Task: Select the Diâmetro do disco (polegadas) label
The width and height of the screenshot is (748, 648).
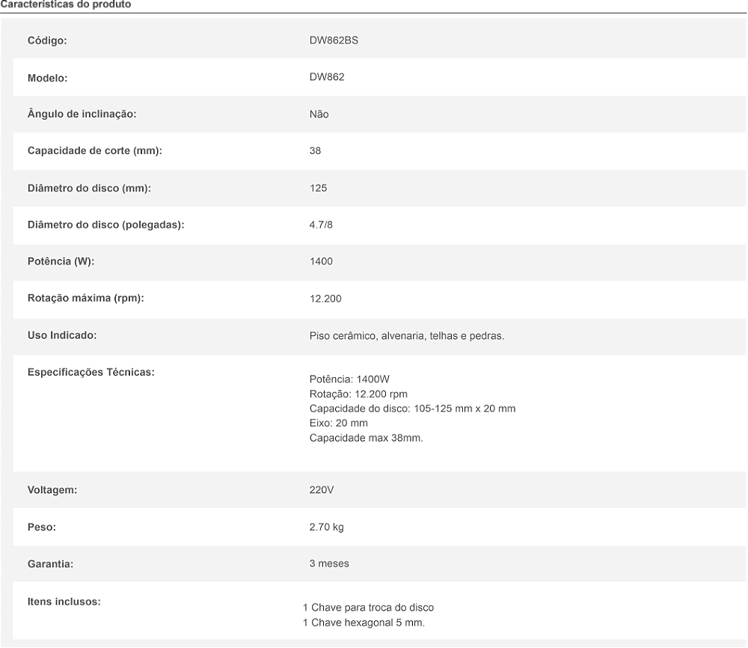Action: [105, 224]
